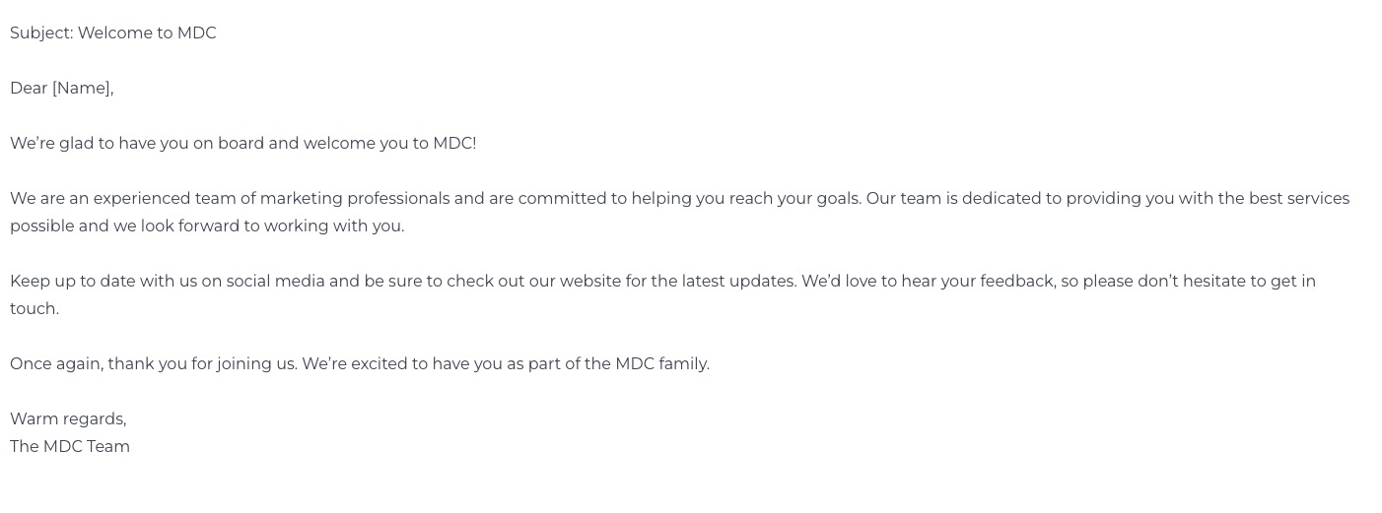Click 'hear your feedback' text
The height and width of the screenshot is (513, 1382).
click(x=979, y=282)
